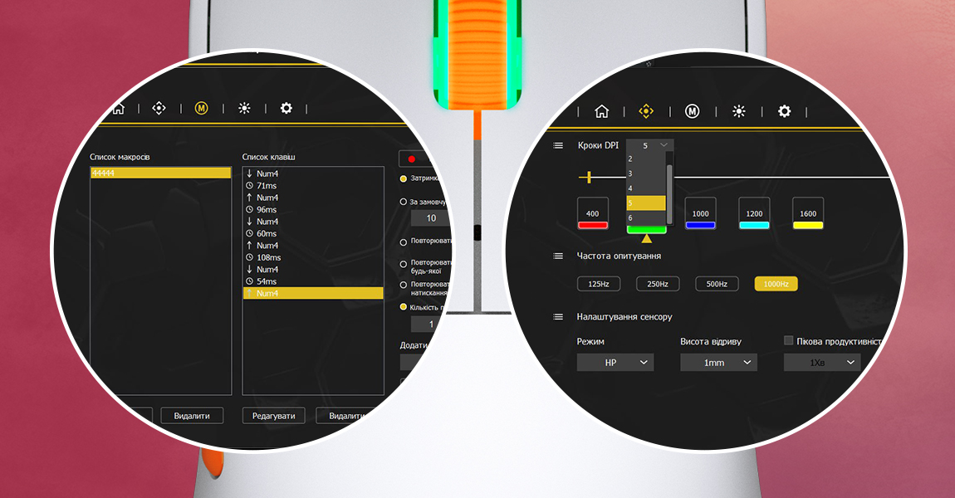The image size is (955, 498).
Task: Open Home icon in right panel
Action: pos(602,111)
